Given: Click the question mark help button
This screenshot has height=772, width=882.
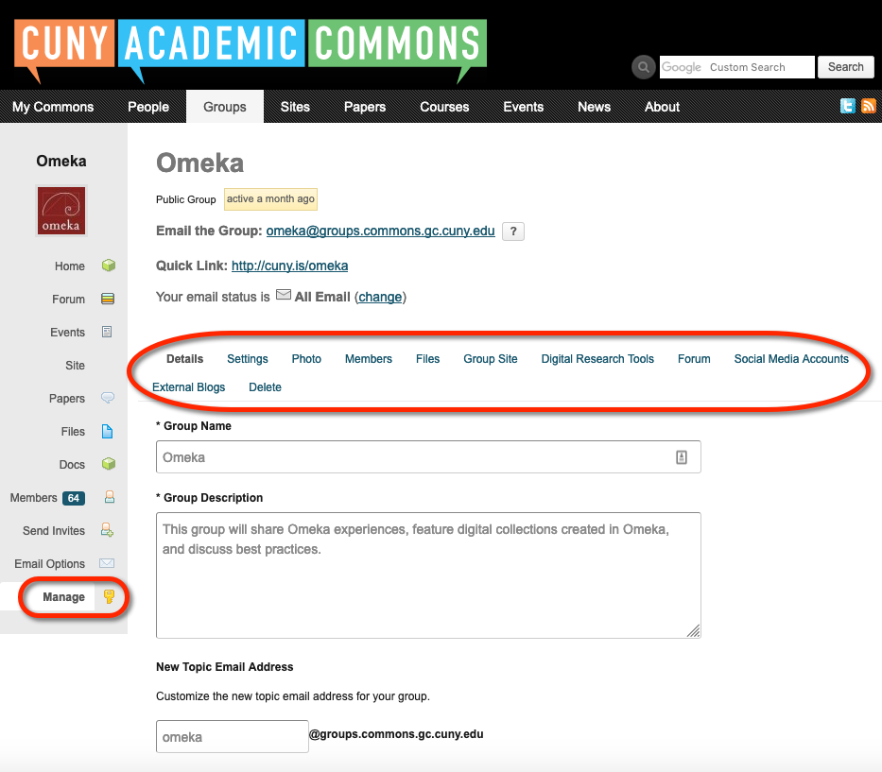Looking at the screenshot, I should tap(513, 232).
